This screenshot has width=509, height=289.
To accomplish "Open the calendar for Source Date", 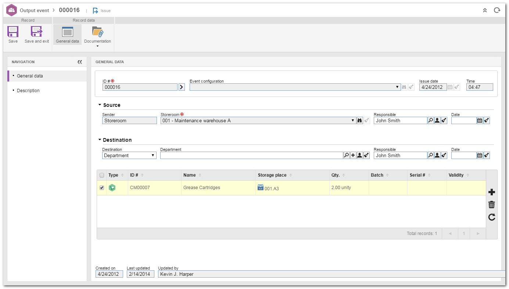I will coord(480,120).
